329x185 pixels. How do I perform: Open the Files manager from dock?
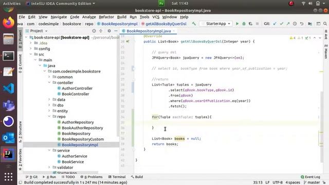[x=8, y=39]
